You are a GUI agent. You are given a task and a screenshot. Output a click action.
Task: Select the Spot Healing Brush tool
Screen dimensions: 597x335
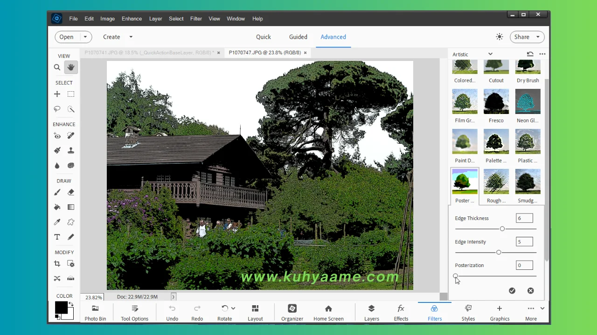pyautogui.click(x=71, y=136)
